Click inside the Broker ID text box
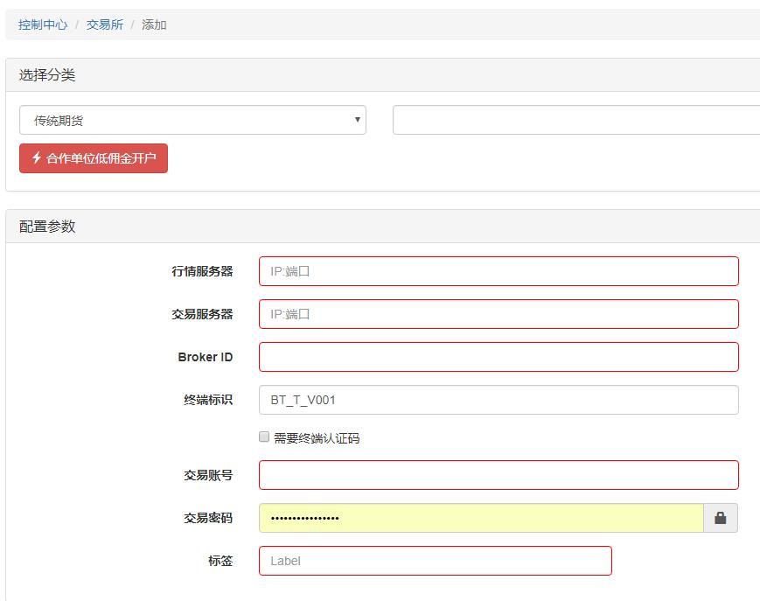Image resolution: width=760 pixels, height=601 pixels. pos(499,357)
